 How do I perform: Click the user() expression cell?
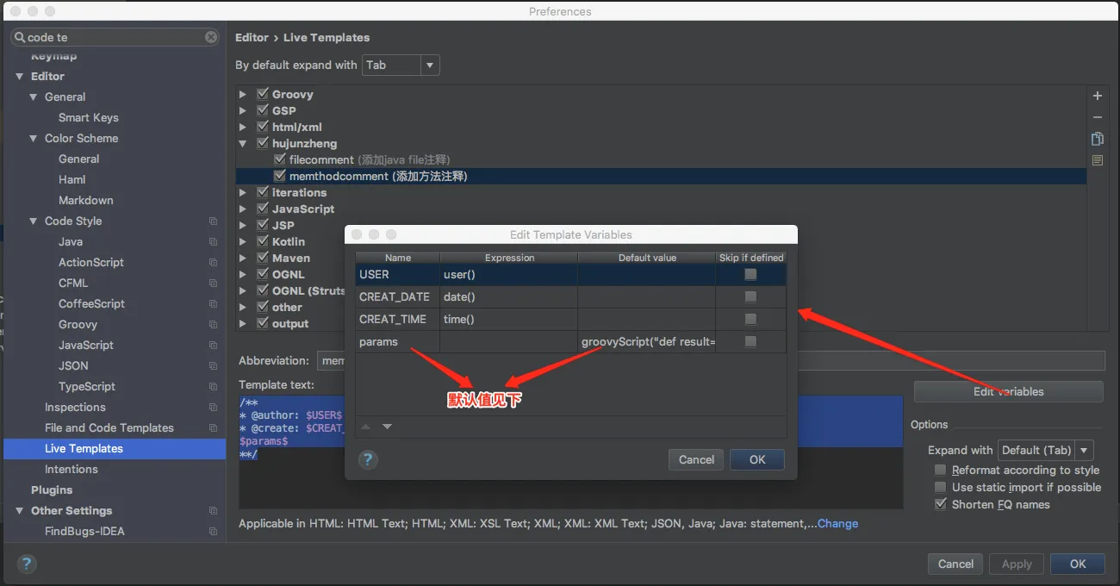(x=508, y=274)
